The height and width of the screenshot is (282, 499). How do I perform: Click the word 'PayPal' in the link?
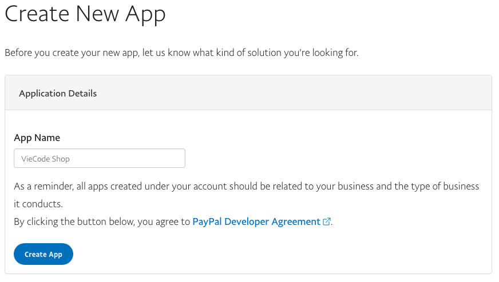(x=207, y=221)
